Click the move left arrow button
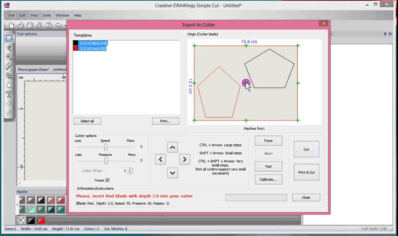This screenshot has height=236, width=398. point(160,159)
